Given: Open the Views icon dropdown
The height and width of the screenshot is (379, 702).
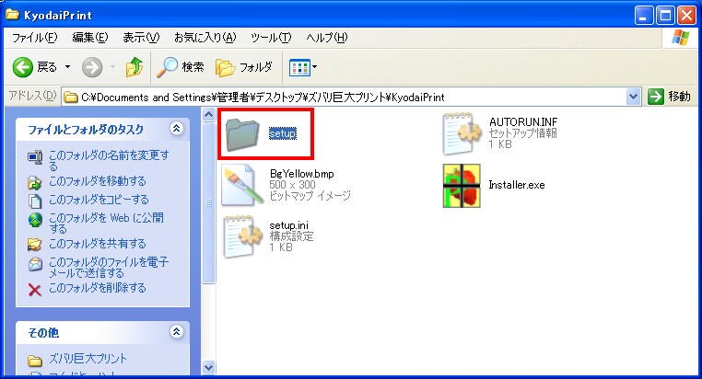Looking at the screenshot, I should click(303, 67).
